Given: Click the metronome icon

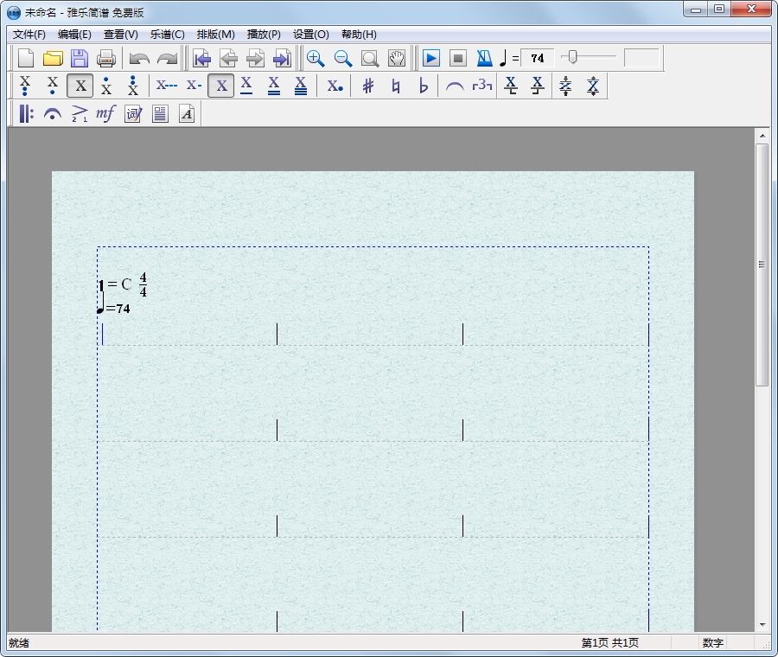Looking at the screenshot, I should (484, 58).
